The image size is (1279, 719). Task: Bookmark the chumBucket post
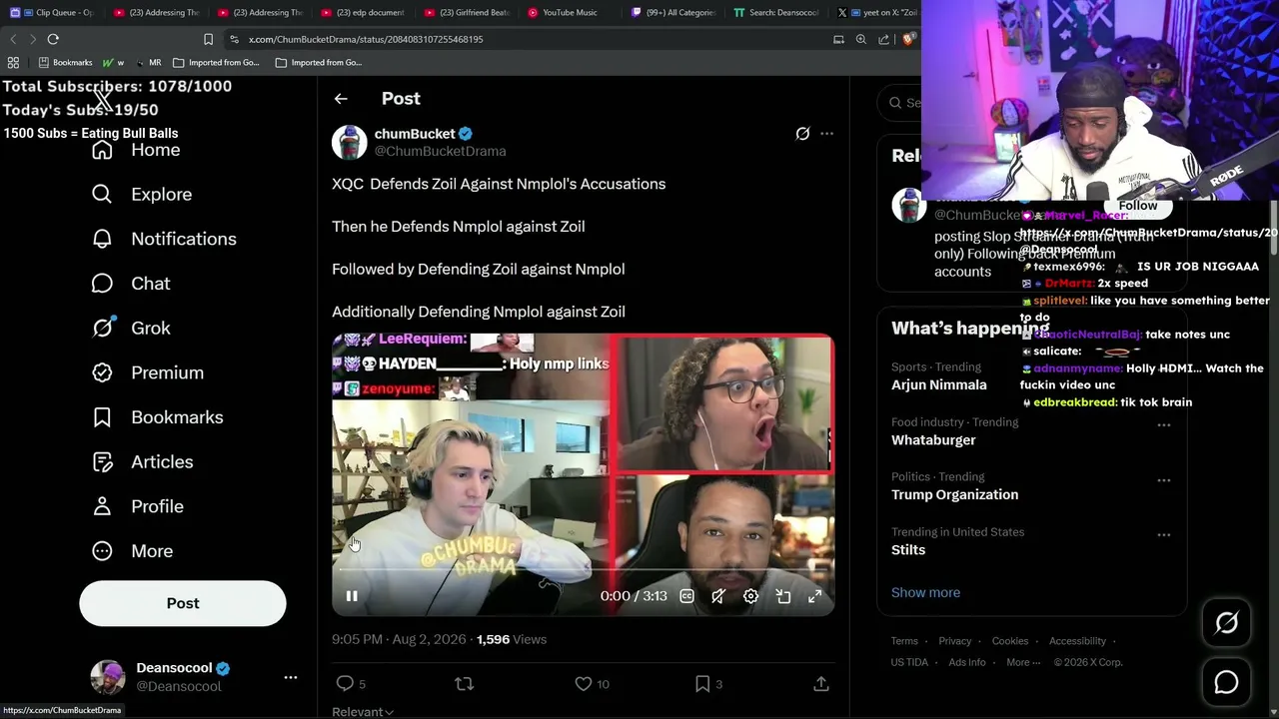pos(702,684)
